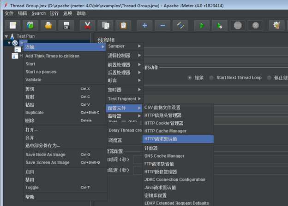This screenshot has width=288, height=206.
Task: Open the 编辑 menu
Action: (23, 13)
